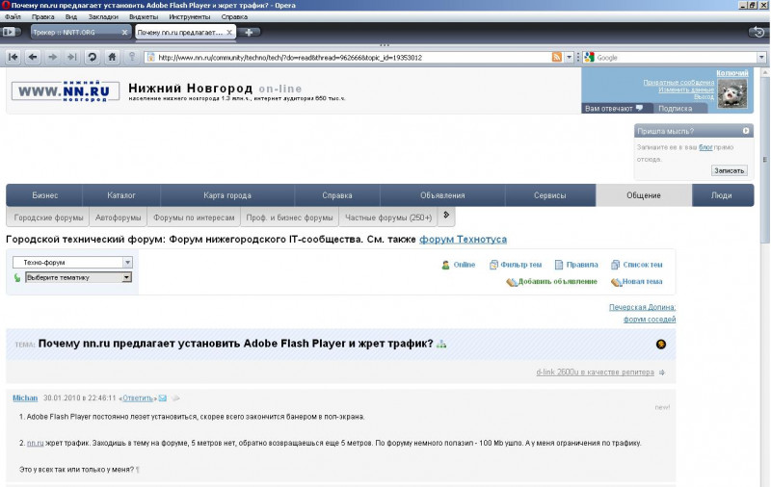Select the Объявления navigation tab
This screenshot has height=487, width=771.
click(x=442, y=195)
